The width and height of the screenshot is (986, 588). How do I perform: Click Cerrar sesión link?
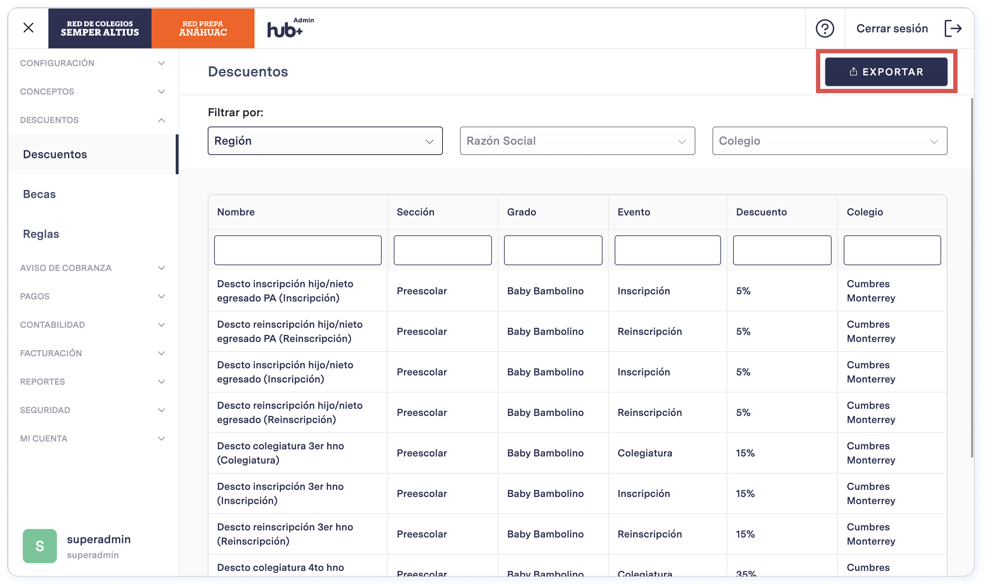tap(892, 28)
